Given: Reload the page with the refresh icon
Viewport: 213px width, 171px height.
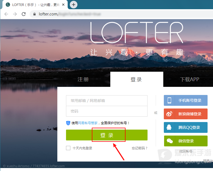Looking at the screenshot, I should (24, 14).
